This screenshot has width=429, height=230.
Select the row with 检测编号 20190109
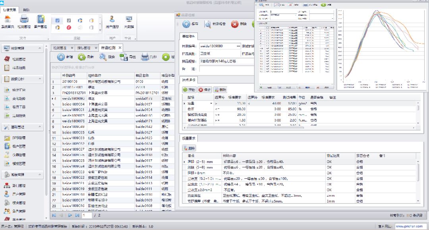[112, 81]
